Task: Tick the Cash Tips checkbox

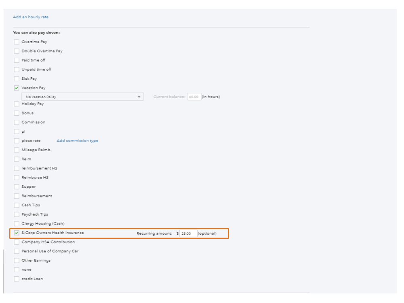Action: tap(17, 205)
